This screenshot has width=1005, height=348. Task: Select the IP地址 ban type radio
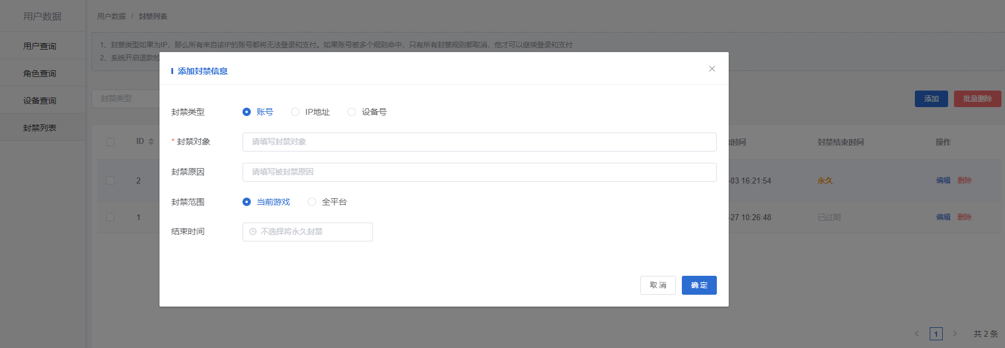(x=295, y=112)
